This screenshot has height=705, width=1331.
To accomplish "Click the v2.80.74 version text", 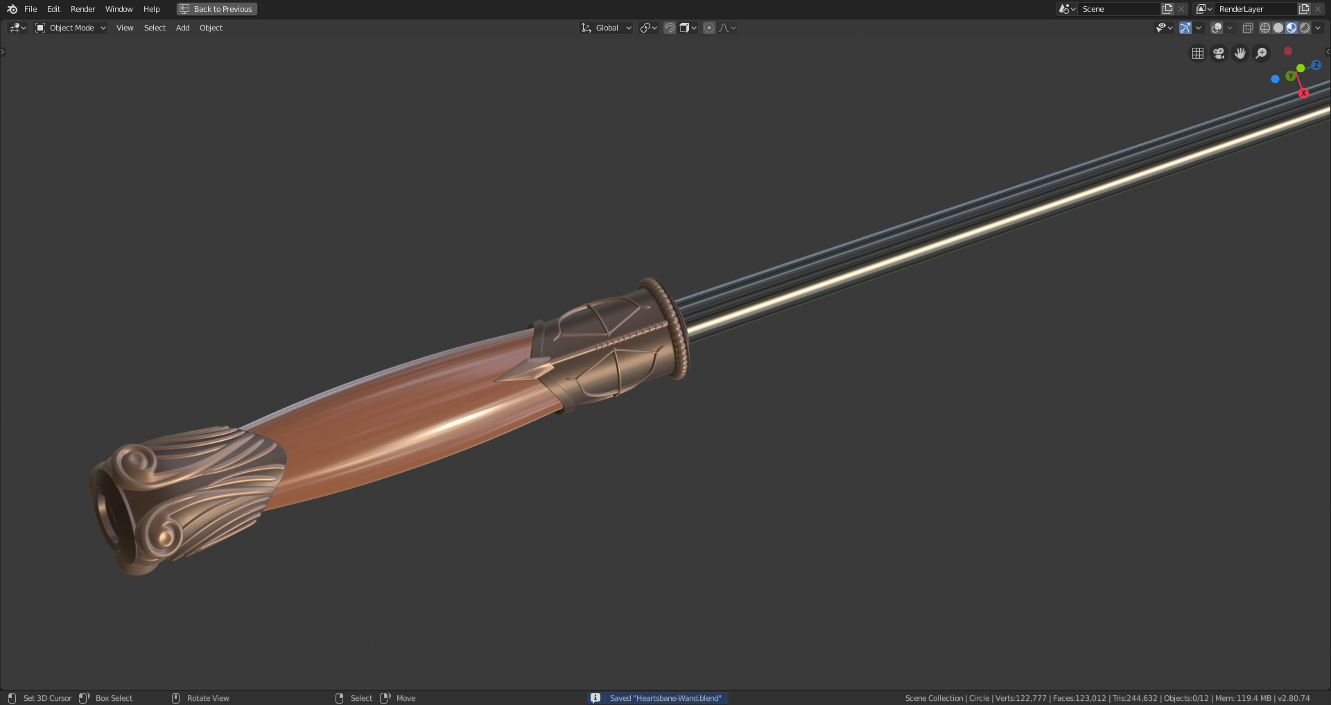I will pyautogui.click(x=1294, y=698).
